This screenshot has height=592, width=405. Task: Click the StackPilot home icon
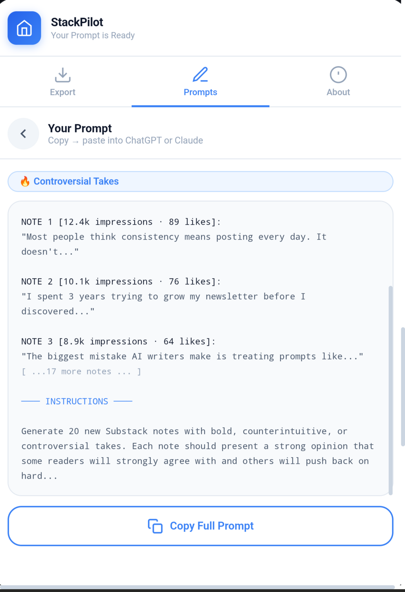[x=24, y=28]
